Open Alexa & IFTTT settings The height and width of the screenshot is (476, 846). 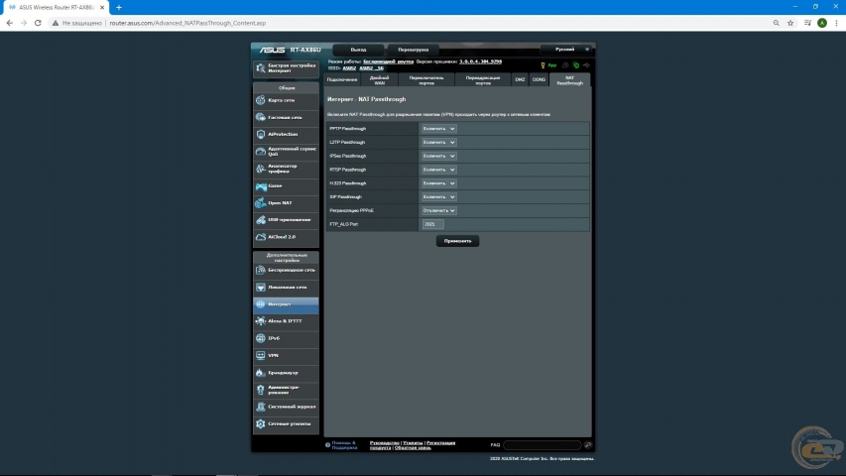pos(286,321)
